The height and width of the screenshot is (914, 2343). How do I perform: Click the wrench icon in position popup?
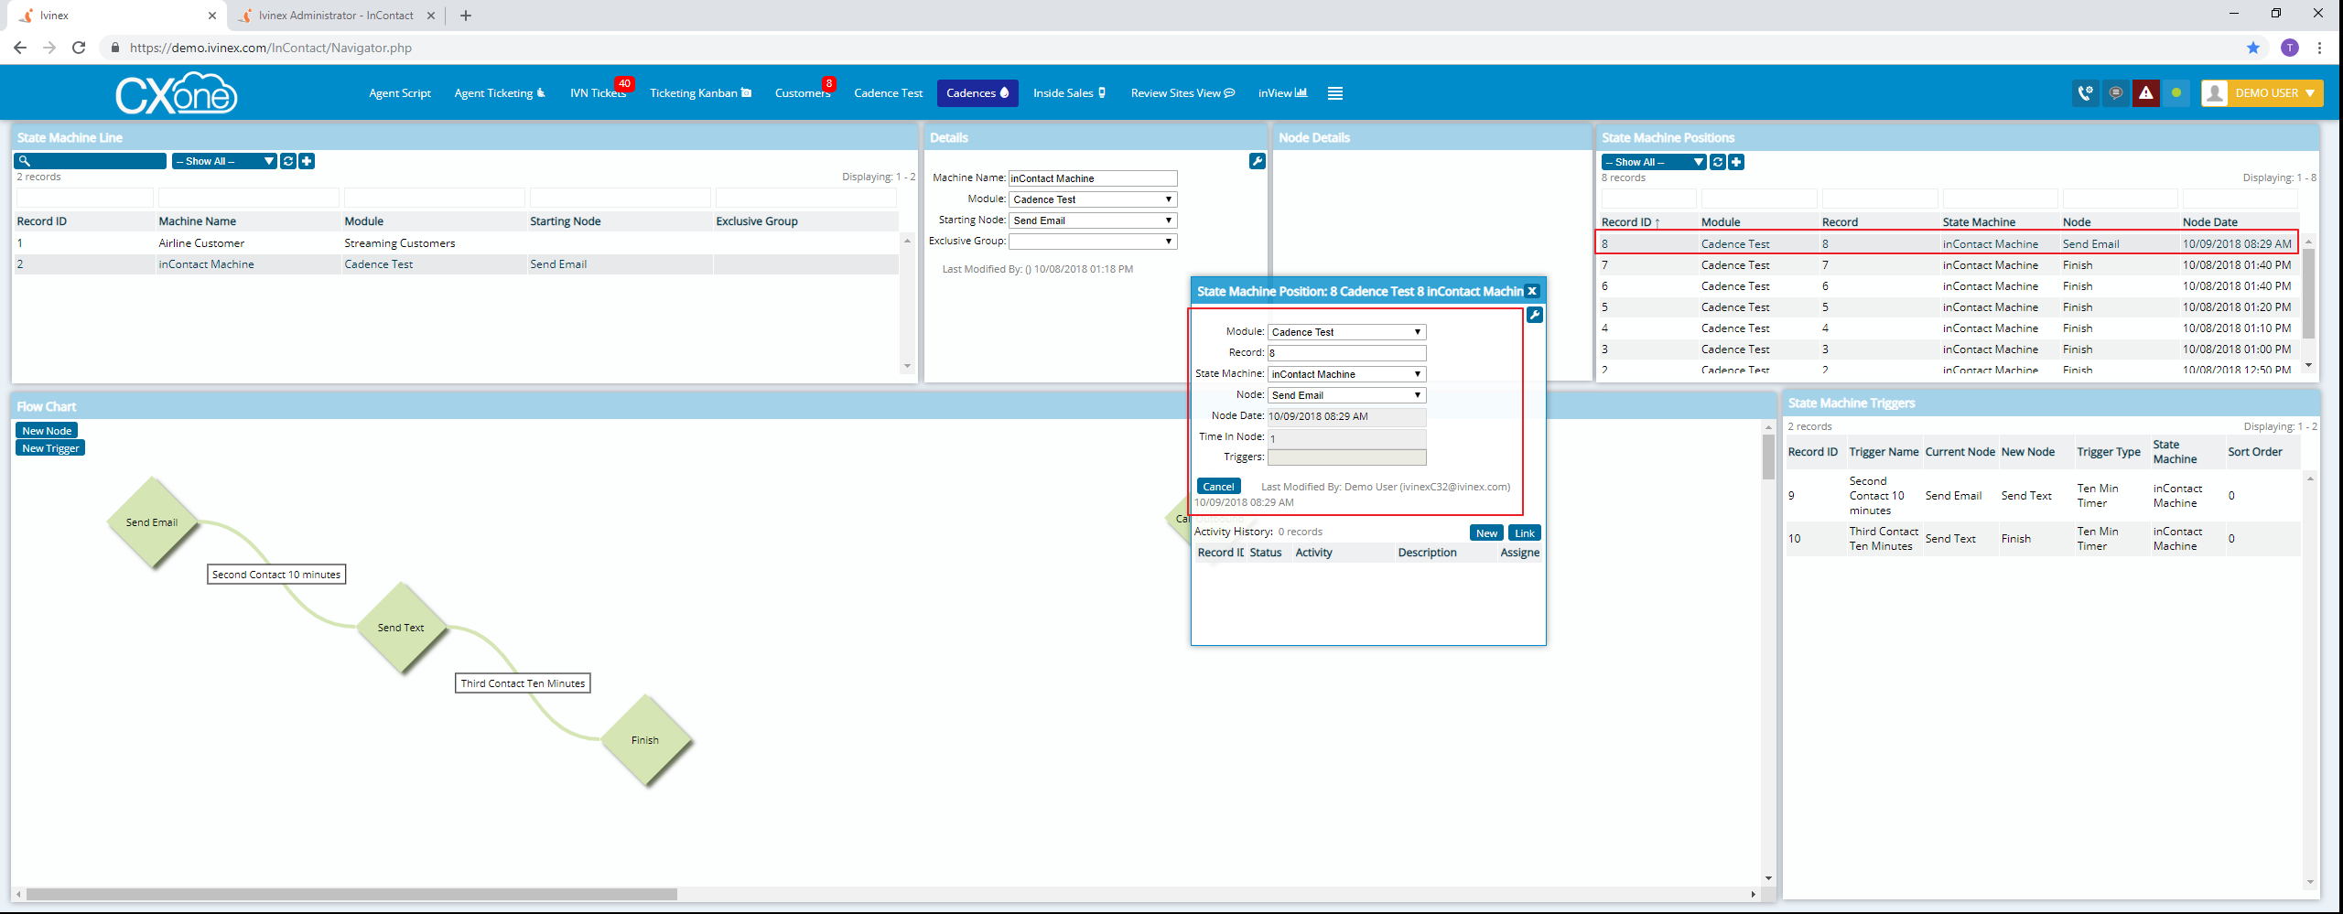[1535, 315]
